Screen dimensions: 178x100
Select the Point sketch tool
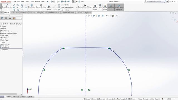coord(26,10)
